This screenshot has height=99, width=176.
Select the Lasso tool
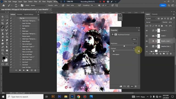pyautogui.click(x=2, y=20)
